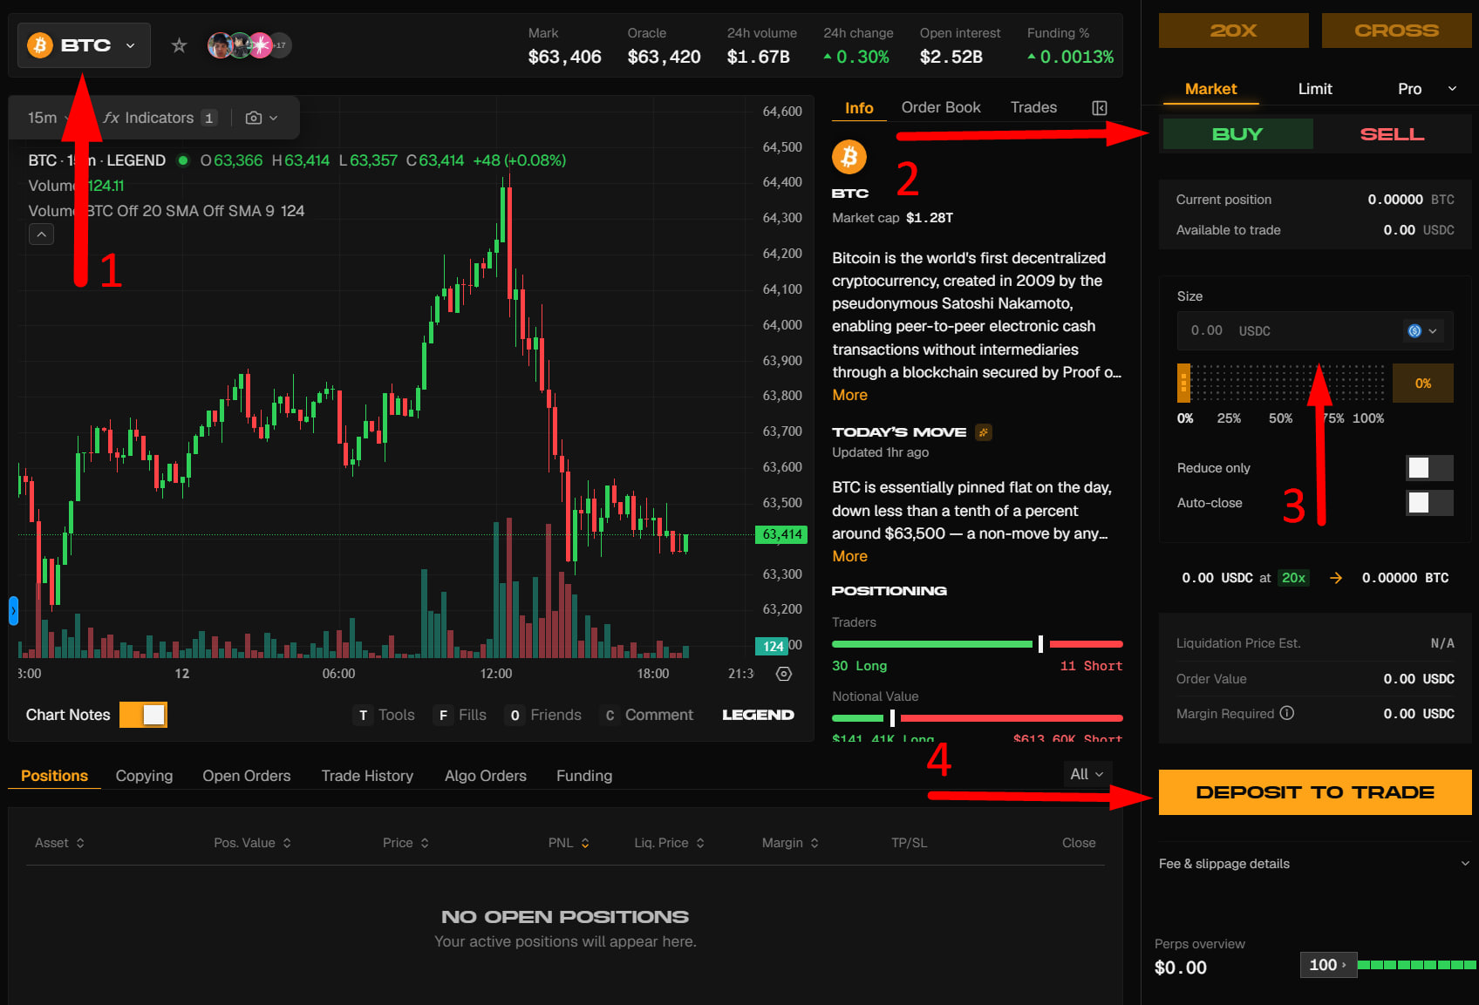This screenshot has width=1479, height=1005.
Task: Select the BUY side
Action: pyautogui.click(x=1237, y=134)
